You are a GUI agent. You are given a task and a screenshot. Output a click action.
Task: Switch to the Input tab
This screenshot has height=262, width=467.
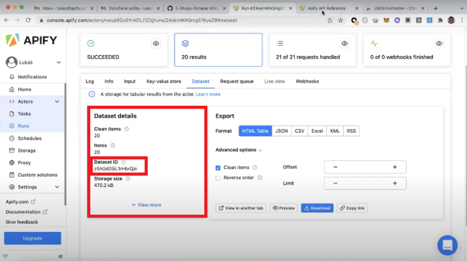130,81
